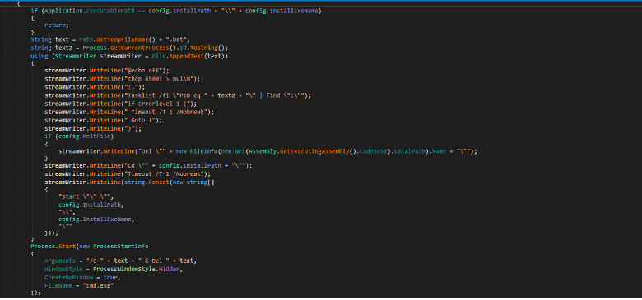
Task: Click 'ToString' on the text2 line
Action: point(204,48)
